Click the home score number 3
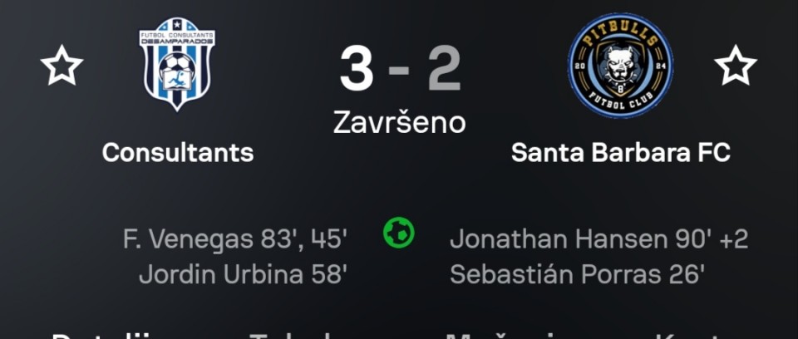The image size is (798, 339). click(356, 70)
